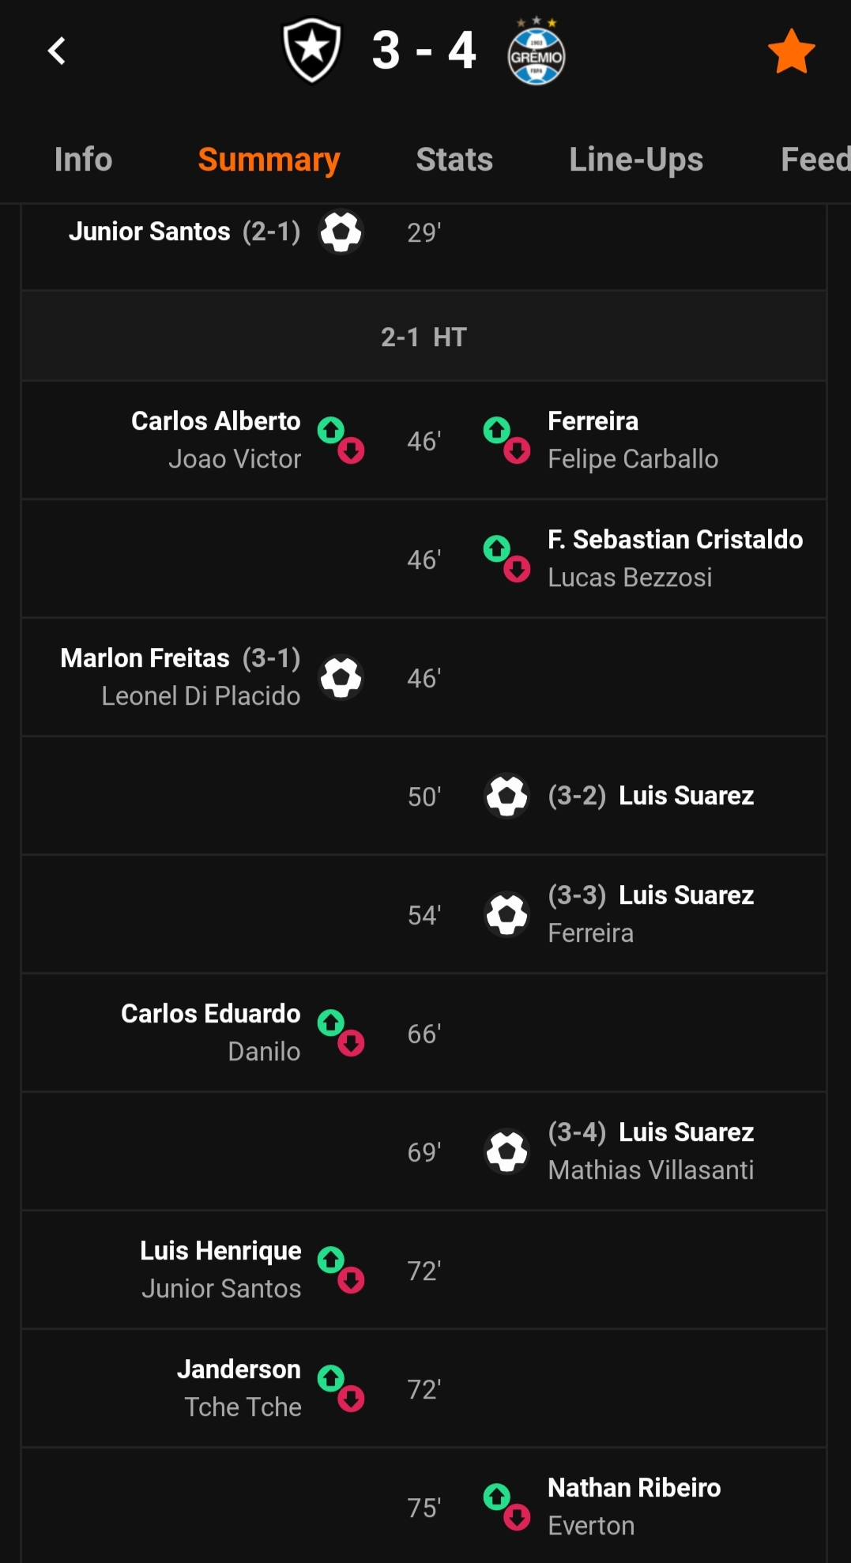This screenshot has width=851, height=1563.
Task: Tap the substitution icon beside Nathan Ribeiro
Action: (x=506, y=1506)
